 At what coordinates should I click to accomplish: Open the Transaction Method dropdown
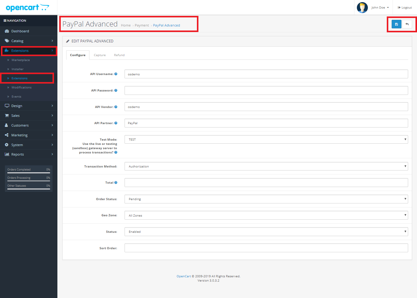click(266, 166)
